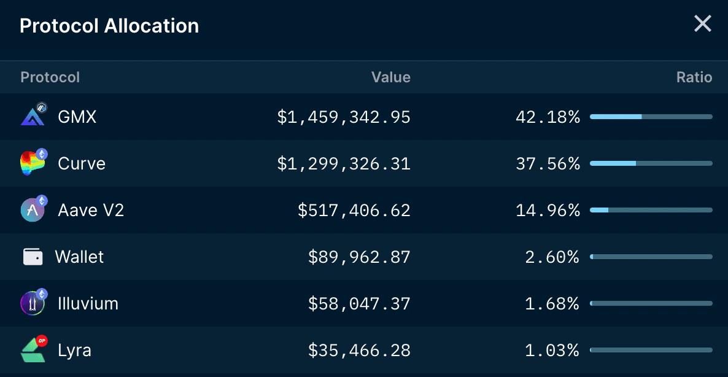Click the Ethereum badge on the Curve icon
The width and height of the screenshot is (728, 377).
42,155
